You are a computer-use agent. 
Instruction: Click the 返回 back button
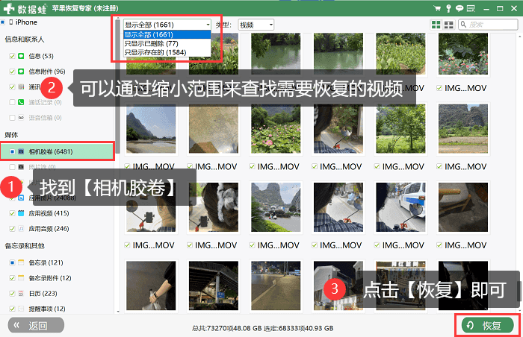(36, 325)
